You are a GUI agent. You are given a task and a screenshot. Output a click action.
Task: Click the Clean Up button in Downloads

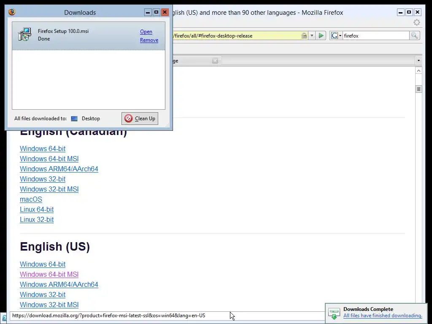pos(140,119)
